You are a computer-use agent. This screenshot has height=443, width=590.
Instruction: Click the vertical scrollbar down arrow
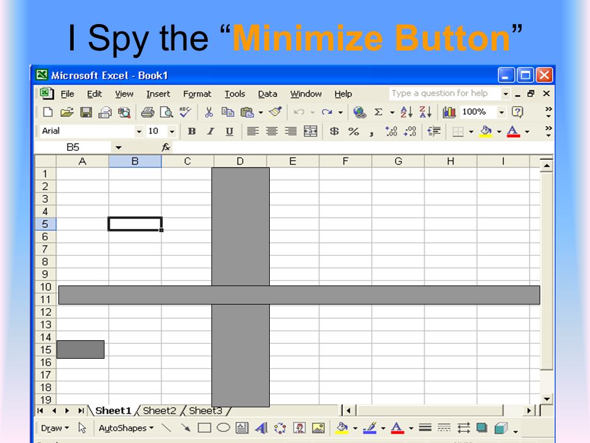[x=546, y=399]
